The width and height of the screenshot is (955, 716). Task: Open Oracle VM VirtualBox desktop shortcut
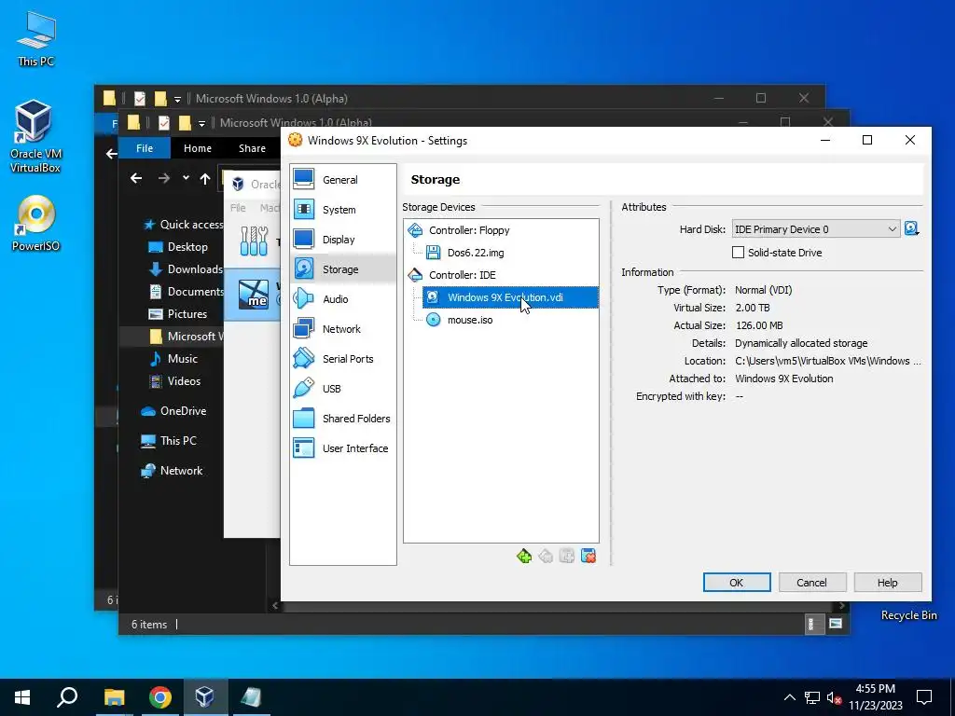[x=35, y=136]
